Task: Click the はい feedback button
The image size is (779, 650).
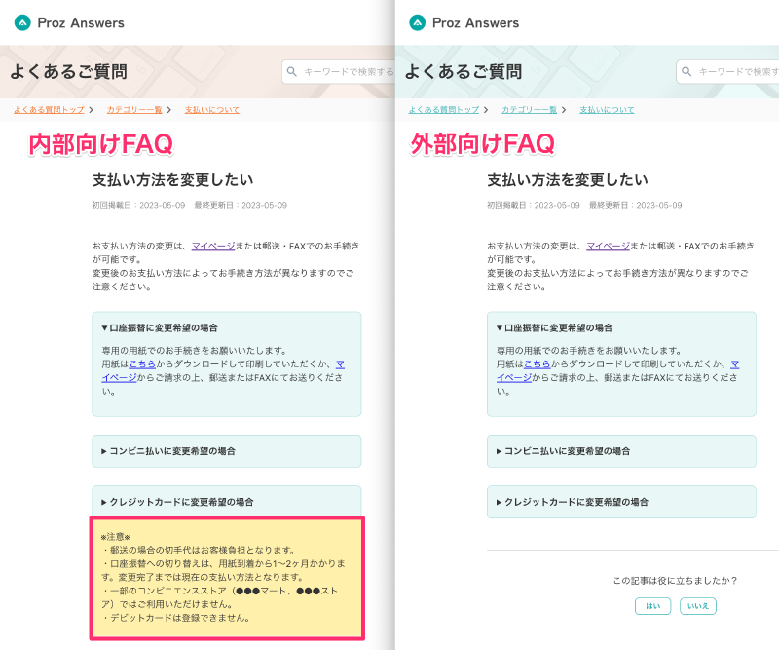Action: tap(652, 606)
